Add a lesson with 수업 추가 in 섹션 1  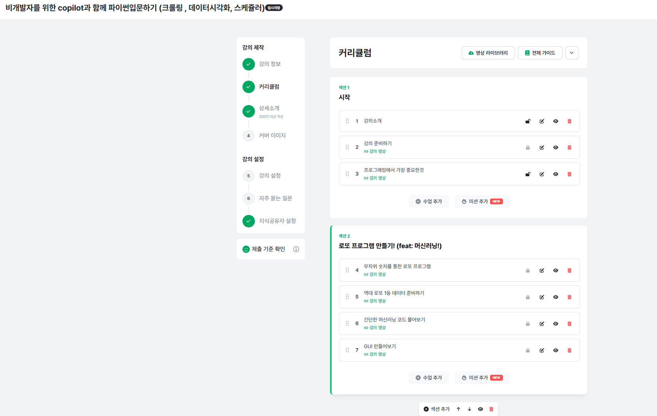pyautogui.click(x=429, y=201)
